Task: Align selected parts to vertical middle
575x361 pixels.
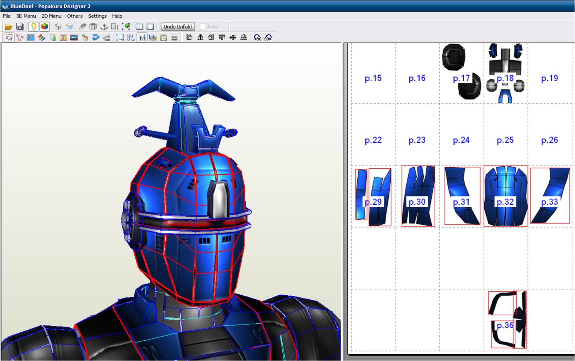Action: (x=232, y=38)
